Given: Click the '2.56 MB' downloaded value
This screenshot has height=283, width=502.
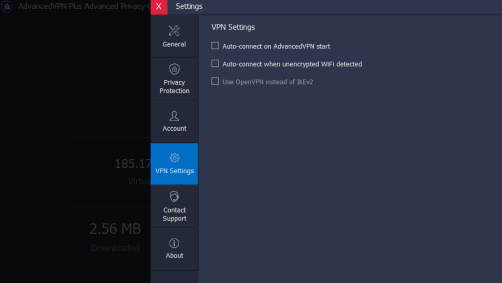Looking at the screenshot, I should click(115, 229).
